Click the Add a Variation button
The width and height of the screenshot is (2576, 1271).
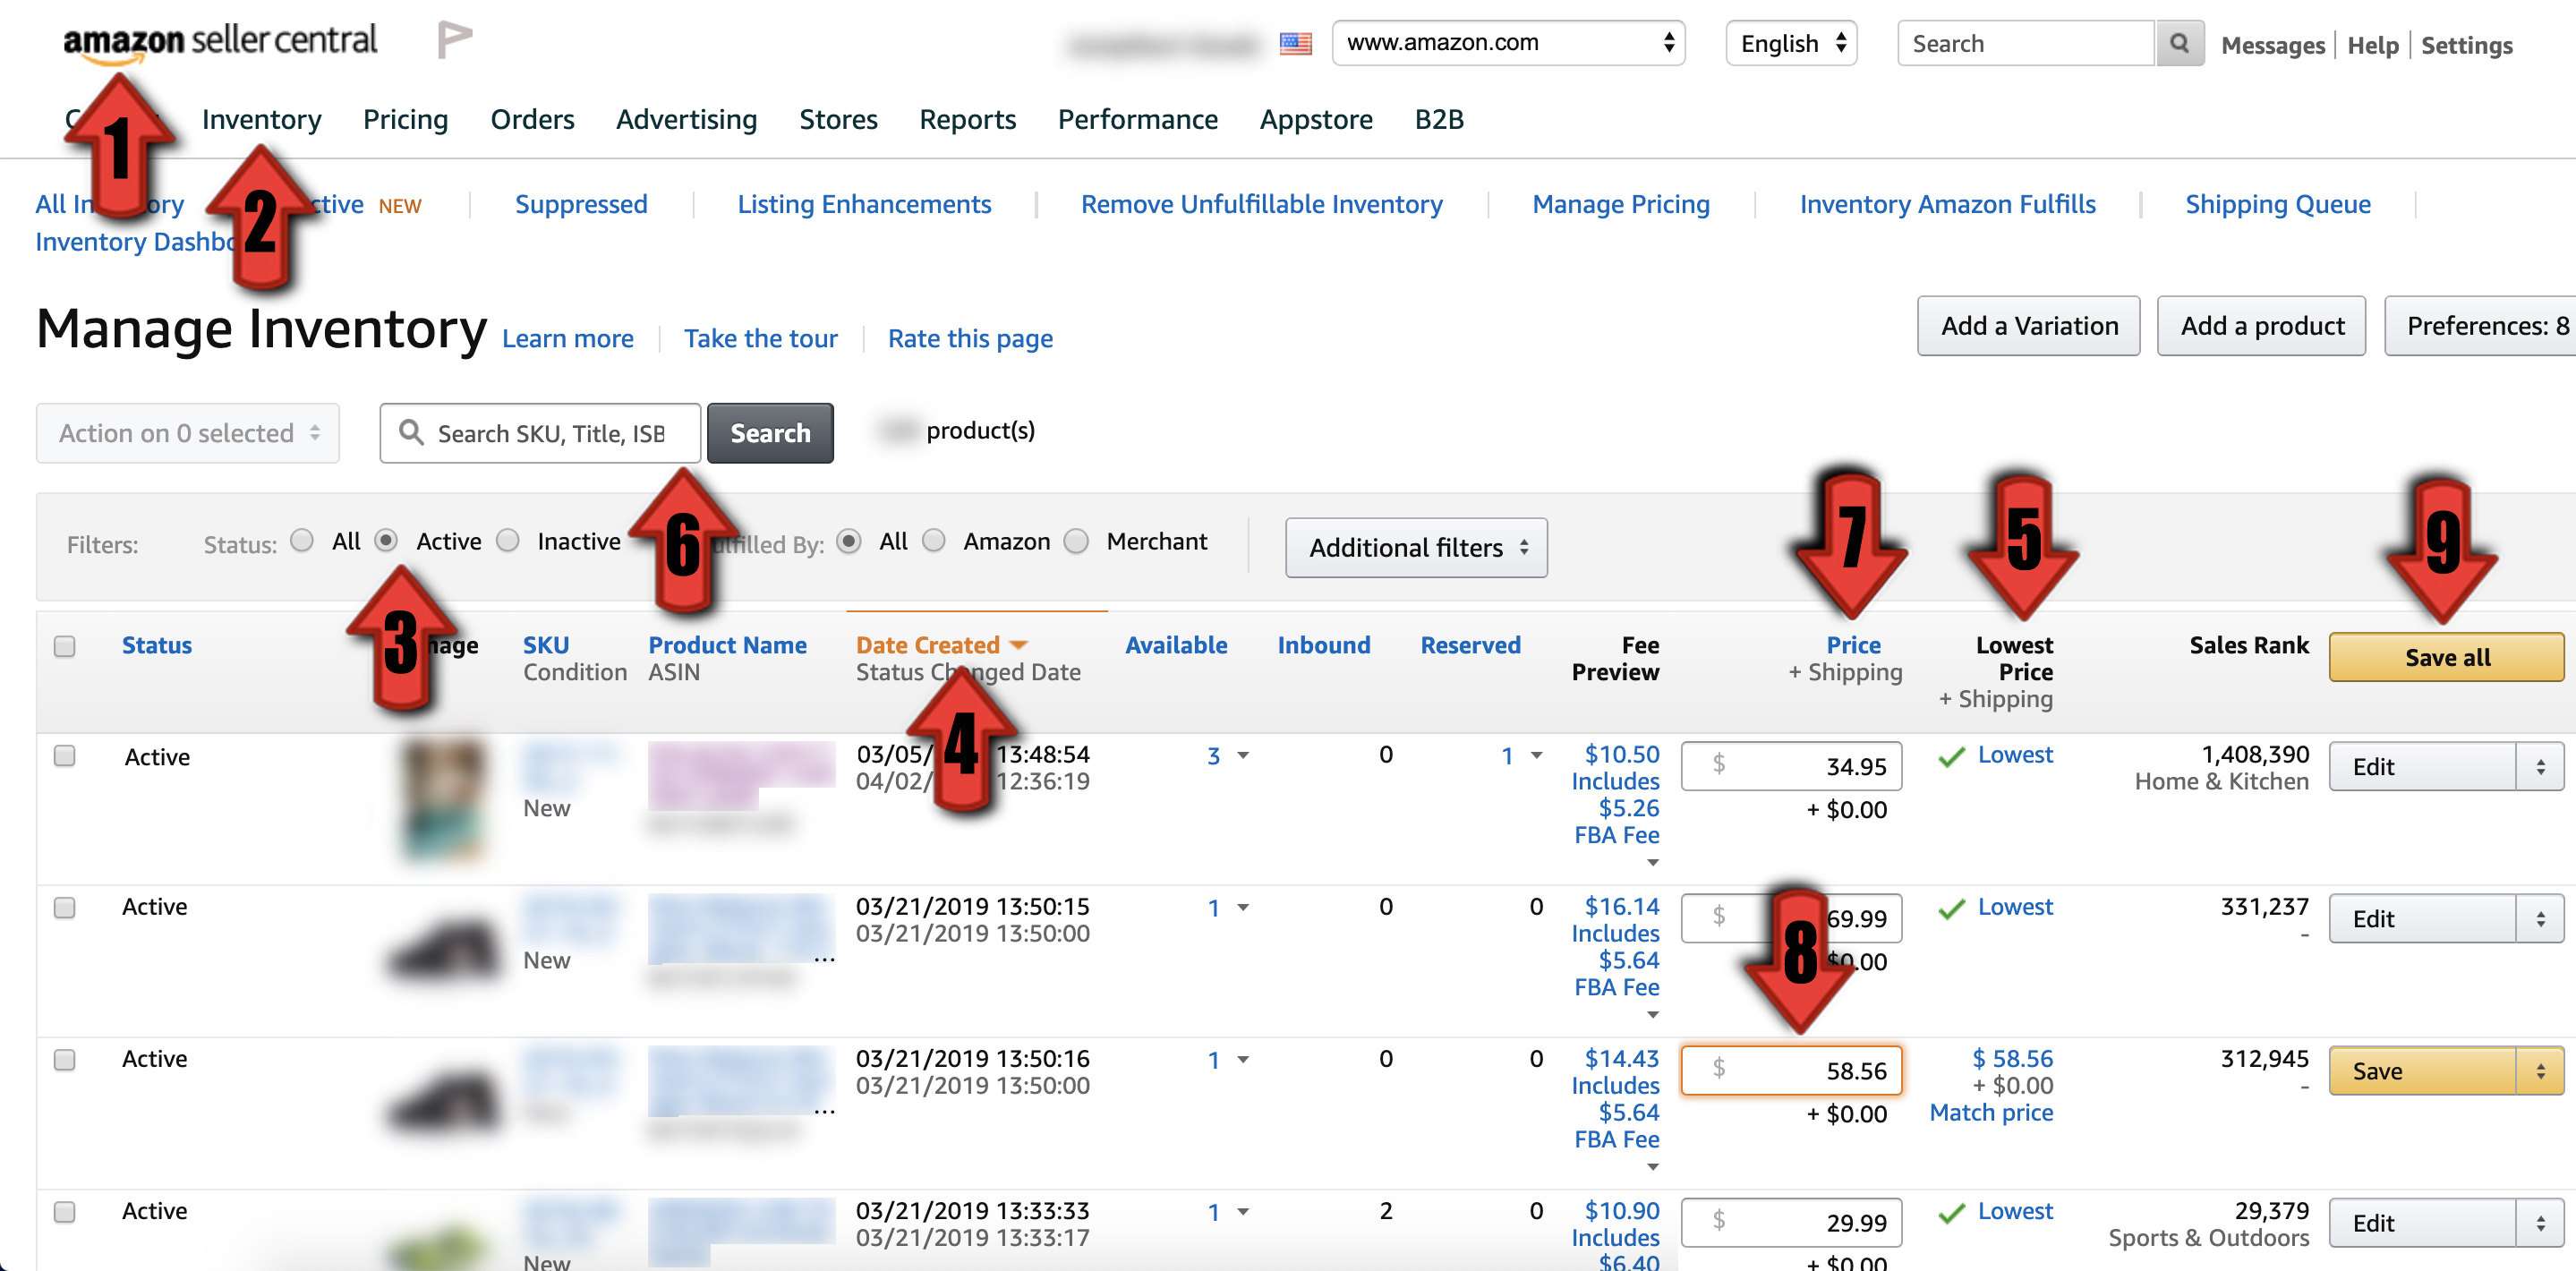tap(2029, 326)
